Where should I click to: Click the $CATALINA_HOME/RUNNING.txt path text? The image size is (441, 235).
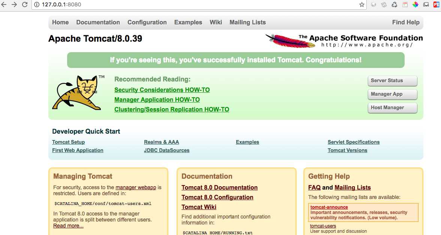tap(217, 233)
